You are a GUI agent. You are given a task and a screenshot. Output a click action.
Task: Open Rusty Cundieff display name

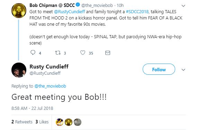pos(49,67)
